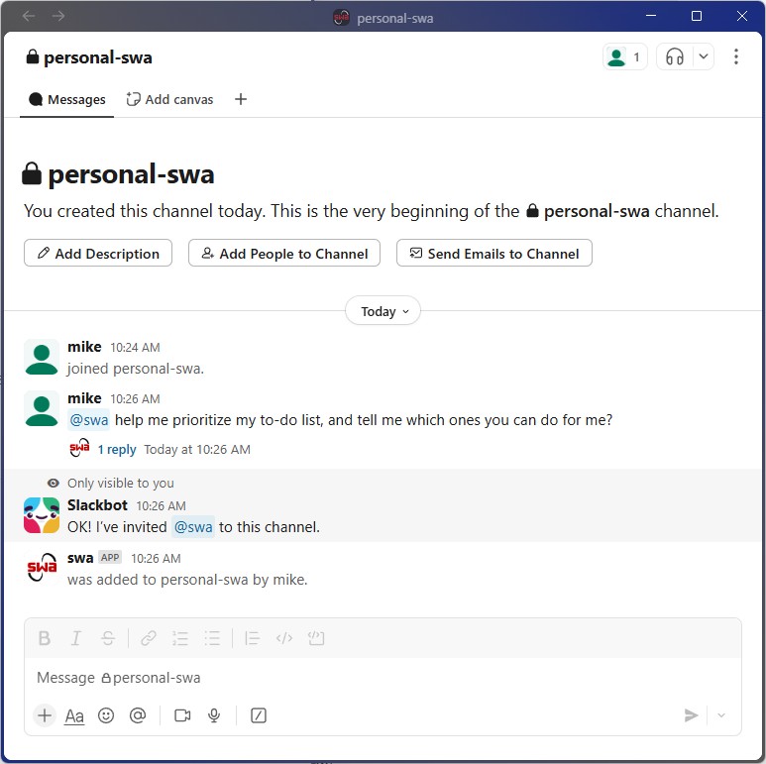The width and height of the screenshot is (766, 764).
Task: Toggle italic formatting in composer
Action: [x=75, y=638]
